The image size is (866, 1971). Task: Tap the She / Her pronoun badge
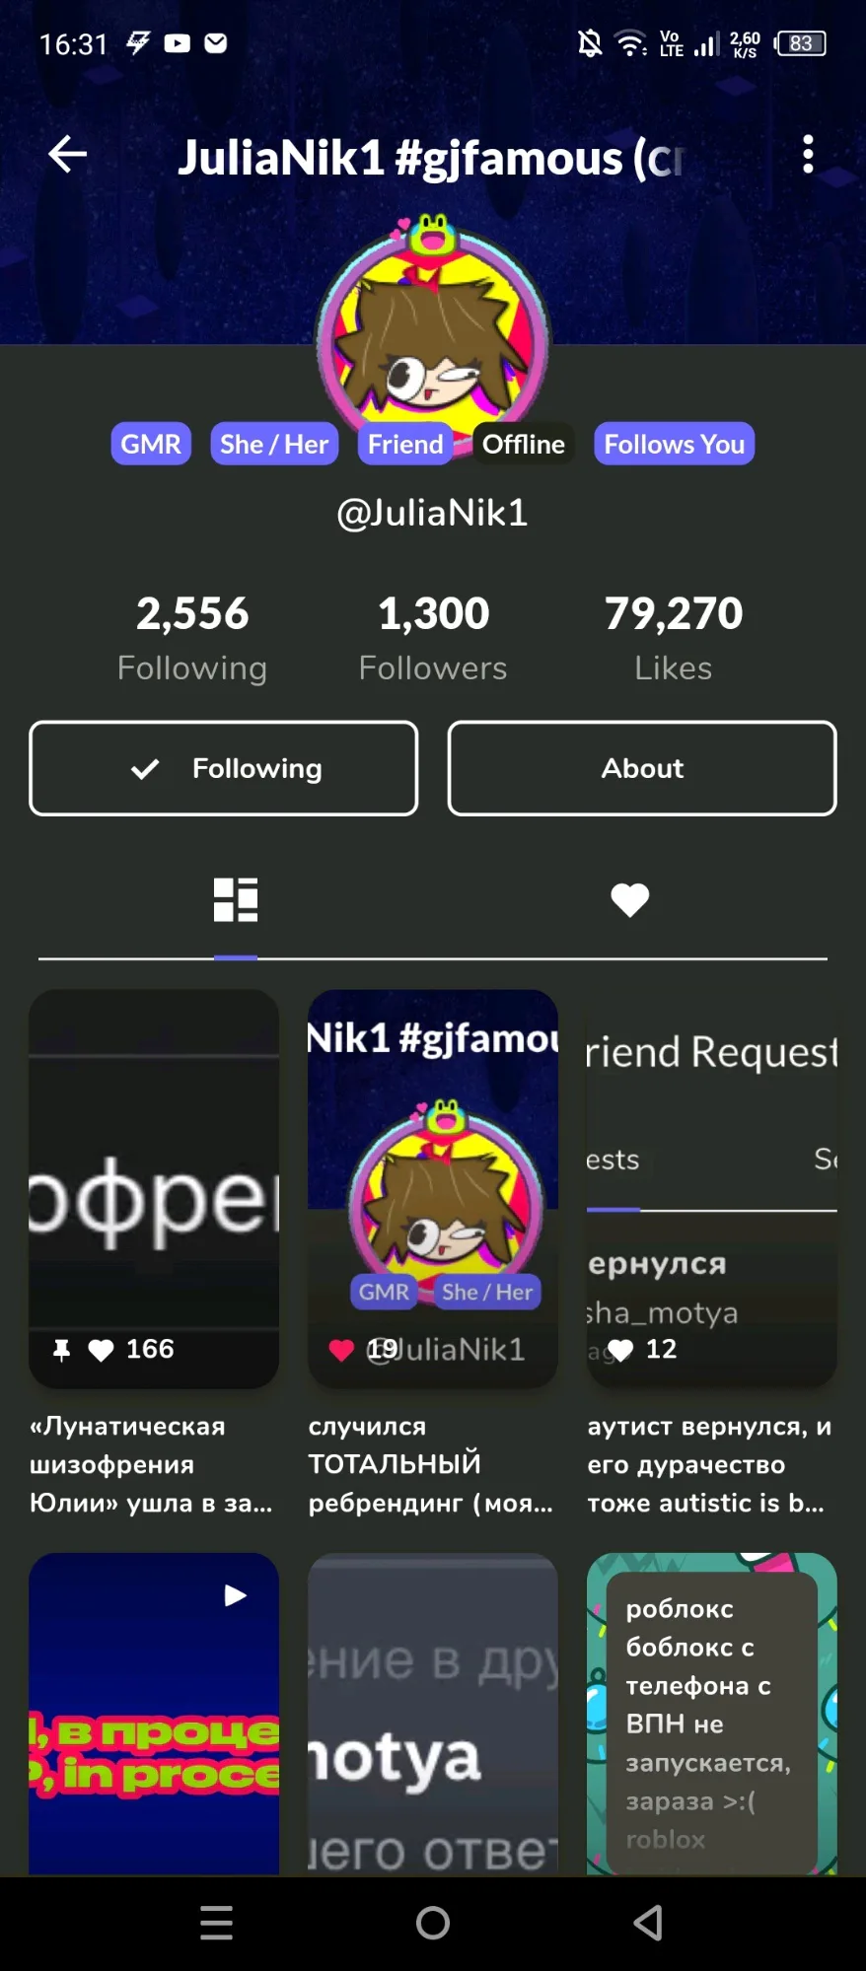tap(274, 444)
